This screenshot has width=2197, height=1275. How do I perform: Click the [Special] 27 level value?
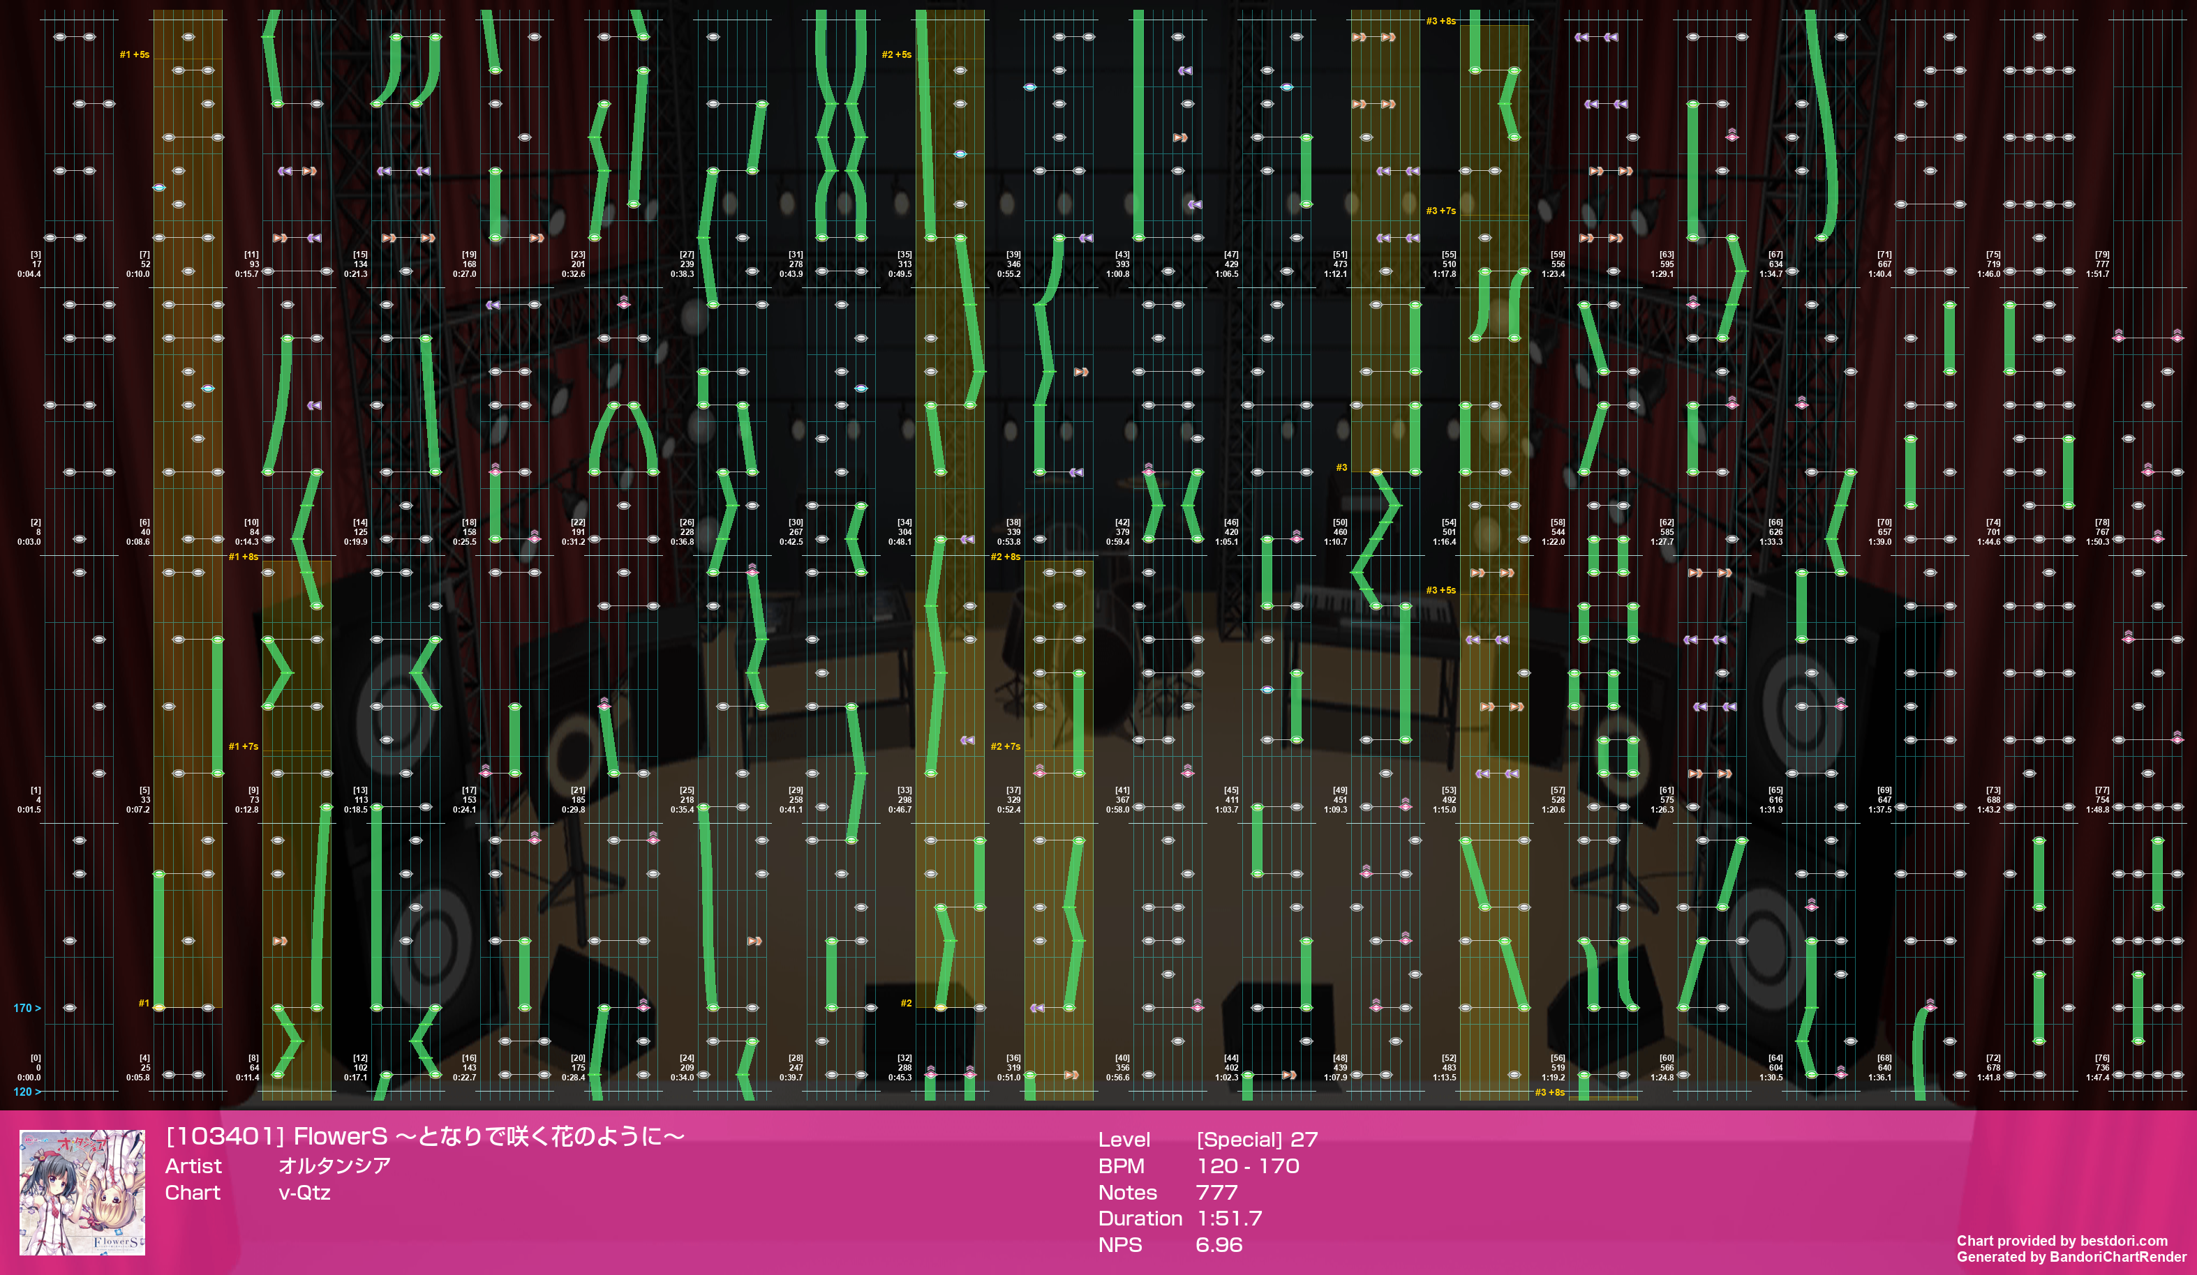tap(1256, 1139)
